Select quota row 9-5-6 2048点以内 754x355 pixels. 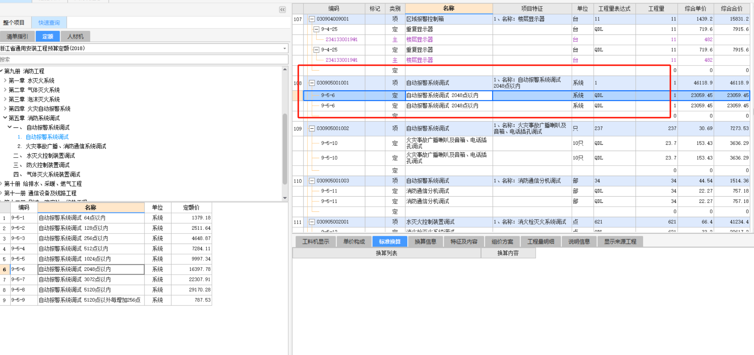point(106,269)
